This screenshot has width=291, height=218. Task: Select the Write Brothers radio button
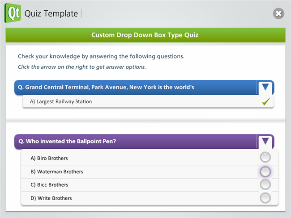(265, 198)
